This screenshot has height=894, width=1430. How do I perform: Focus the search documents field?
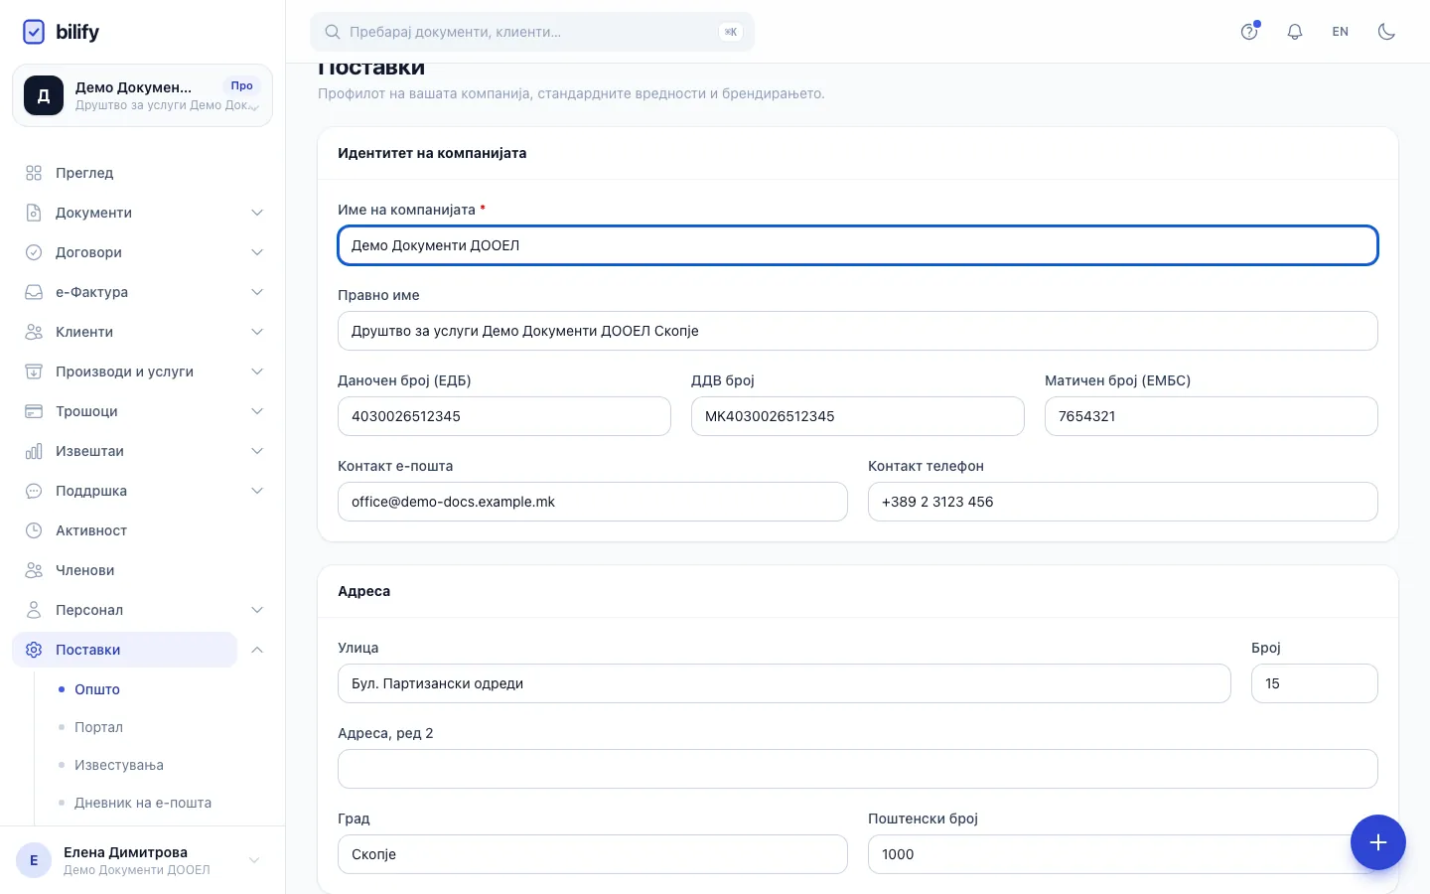click(x=532, y=32)
